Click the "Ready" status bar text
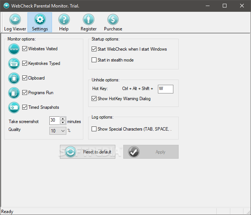The height and width of the screenshot is (215, 251). point(7,212)
